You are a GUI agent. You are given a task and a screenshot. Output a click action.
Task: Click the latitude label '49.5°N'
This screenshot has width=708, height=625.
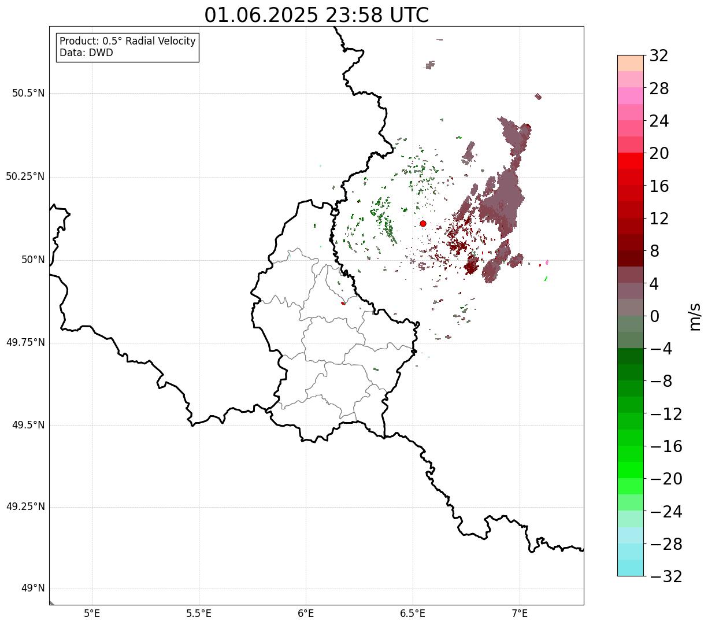click(28, 425)
